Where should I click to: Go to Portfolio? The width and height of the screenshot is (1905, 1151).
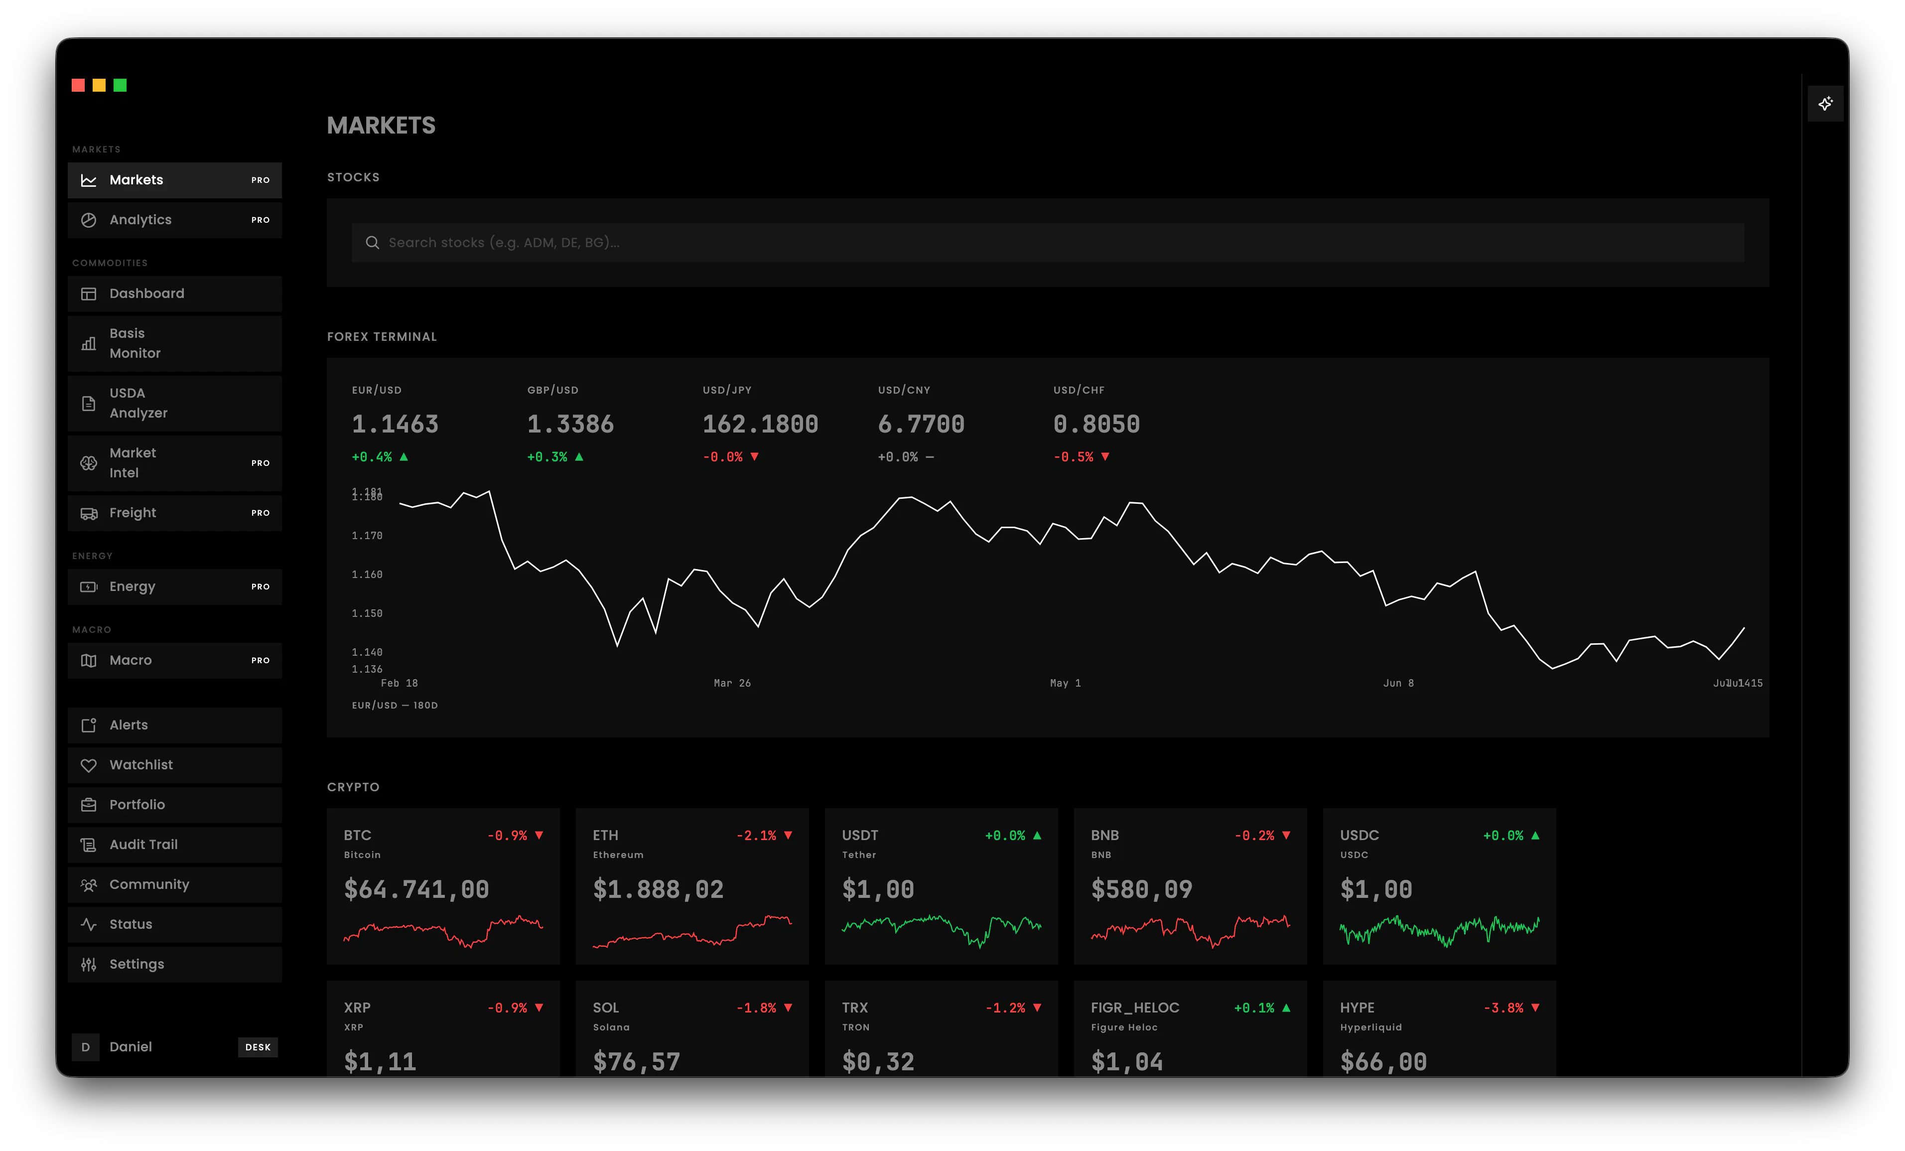click(x=175, y=805)
